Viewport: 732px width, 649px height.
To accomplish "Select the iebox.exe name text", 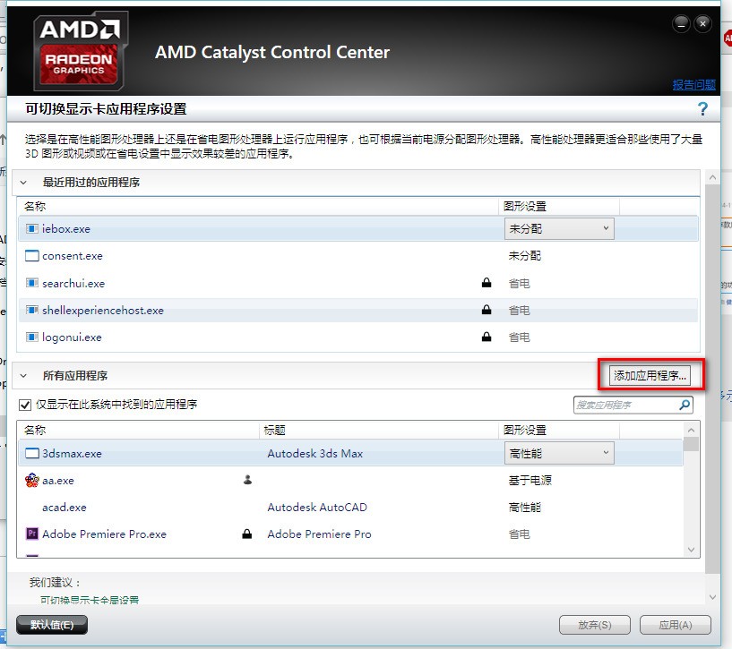I will (65, 228).
